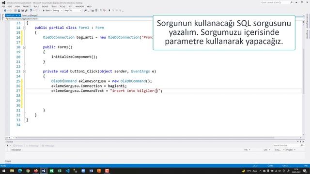Open the TOOLS menu
310x174 pixels.
tap(62, 6)
